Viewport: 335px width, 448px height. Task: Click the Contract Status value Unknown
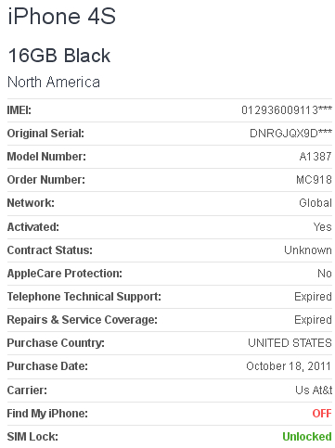(x=308, y=250)
